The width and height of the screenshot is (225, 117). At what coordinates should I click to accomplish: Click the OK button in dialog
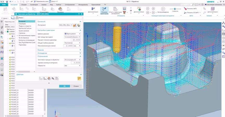(65, 86)
